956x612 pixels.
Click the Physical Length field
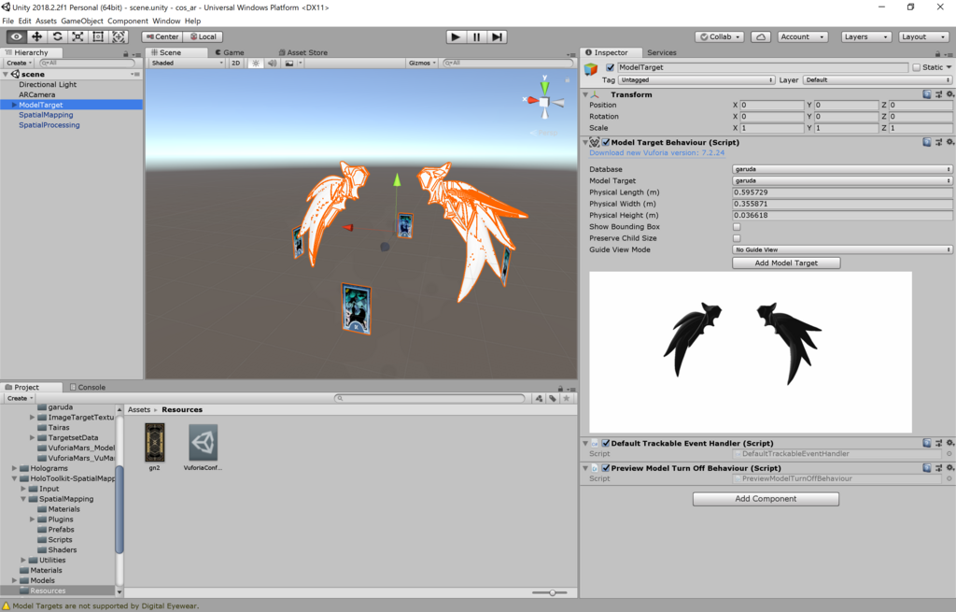coord(842,192)
